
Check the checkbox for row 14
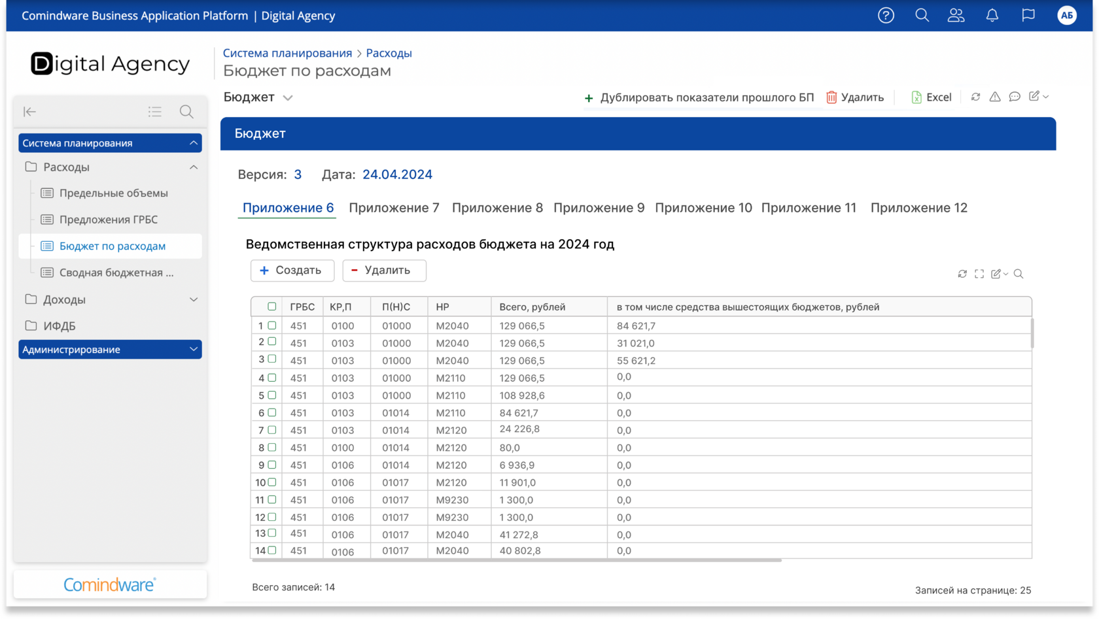pyautogui.click(x=272, y=550)
